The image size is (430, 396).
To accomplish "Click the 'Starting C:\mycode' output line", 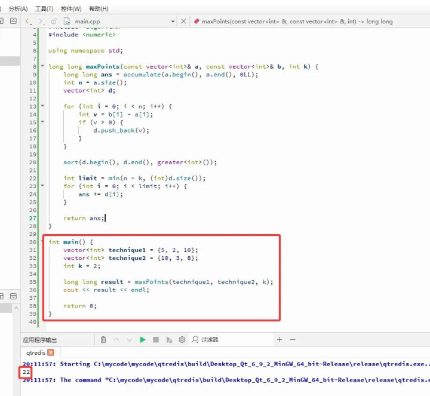I will 226,364.
